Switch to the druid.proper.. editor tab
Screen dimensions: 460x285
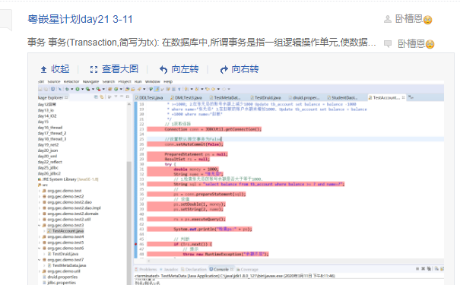tap(304, 97)
